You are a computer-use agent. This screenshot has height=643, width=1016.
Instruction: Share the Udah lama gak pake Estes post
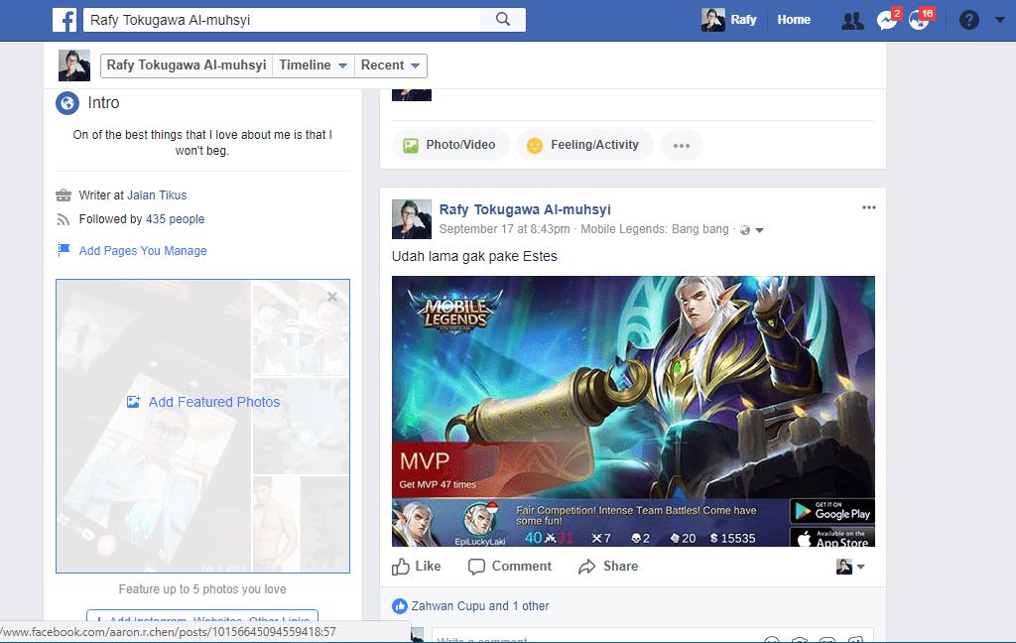(608, 566)
